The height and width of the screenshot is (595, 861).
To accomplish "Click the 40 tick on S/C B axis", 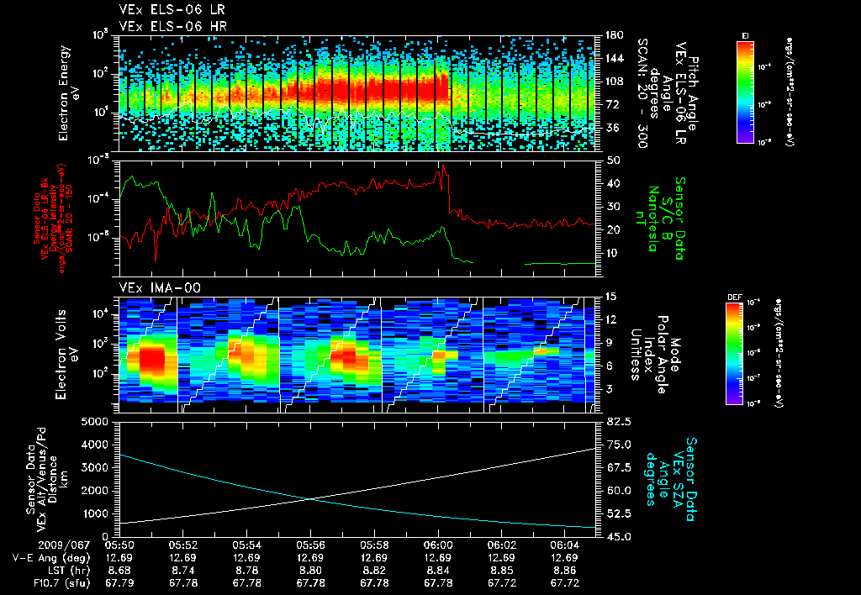I will coord(614,183).
